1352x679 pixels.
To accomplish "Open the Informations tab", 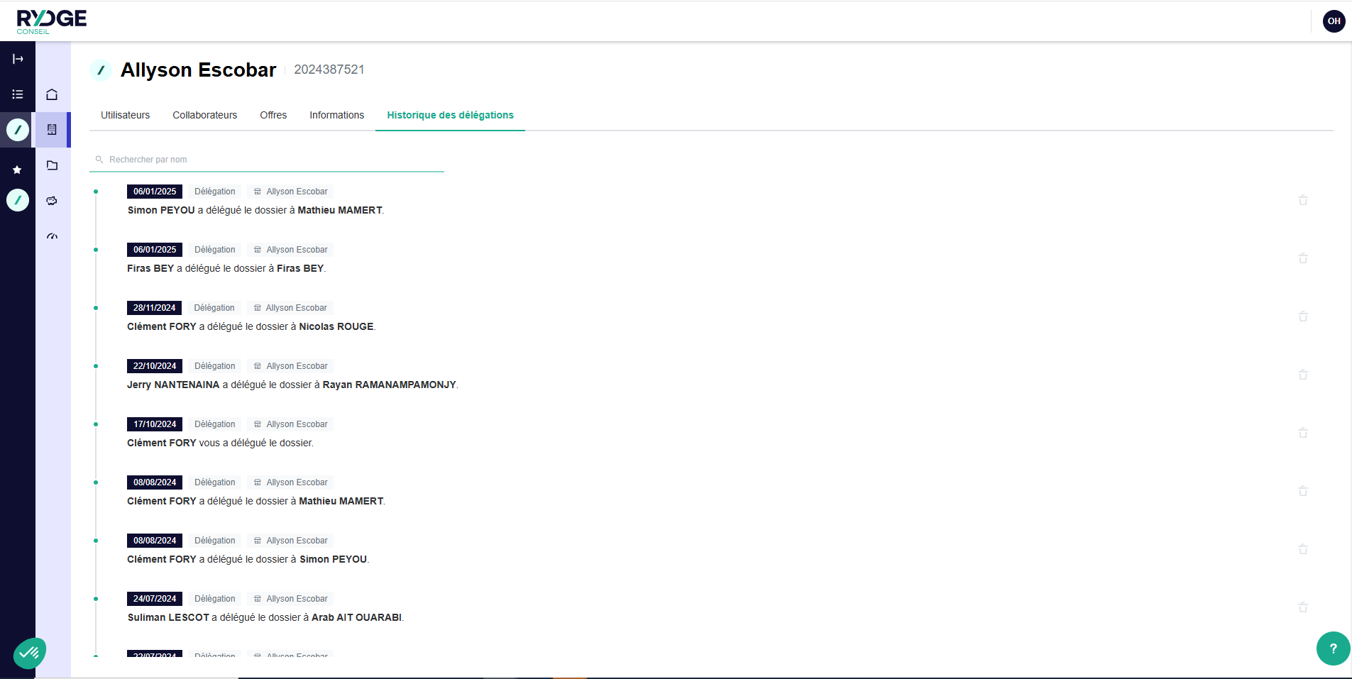I will click(x=336, y=115).
